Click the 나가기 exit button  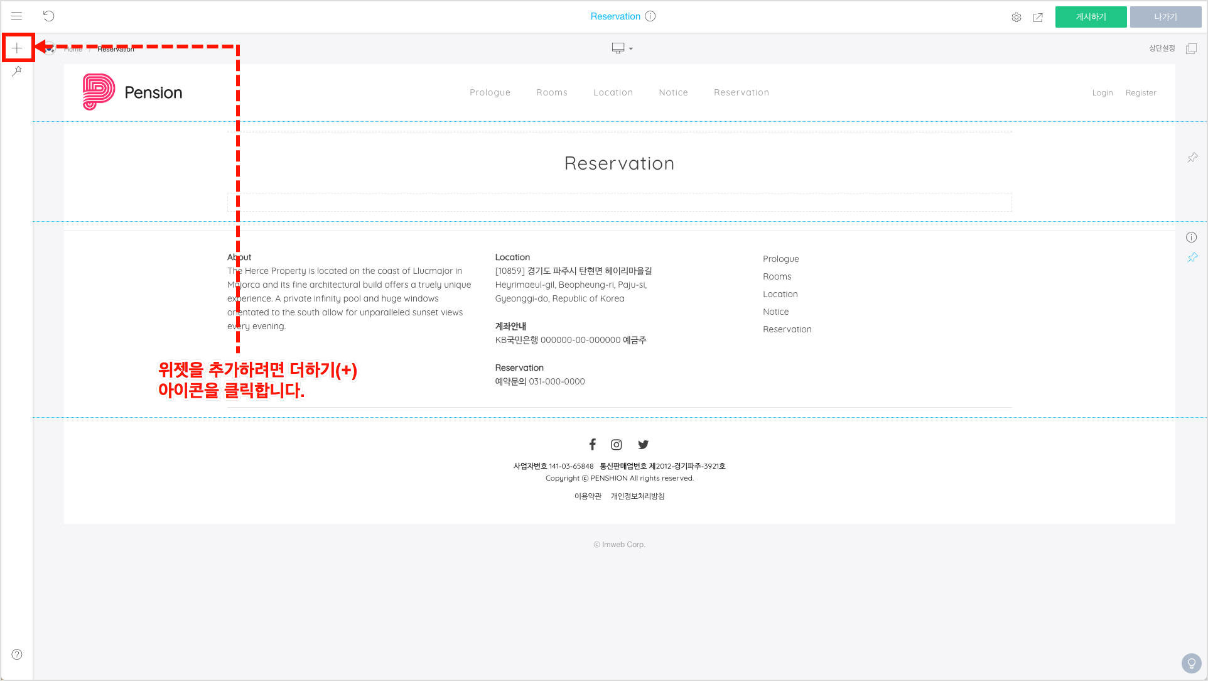point(1165,17)
